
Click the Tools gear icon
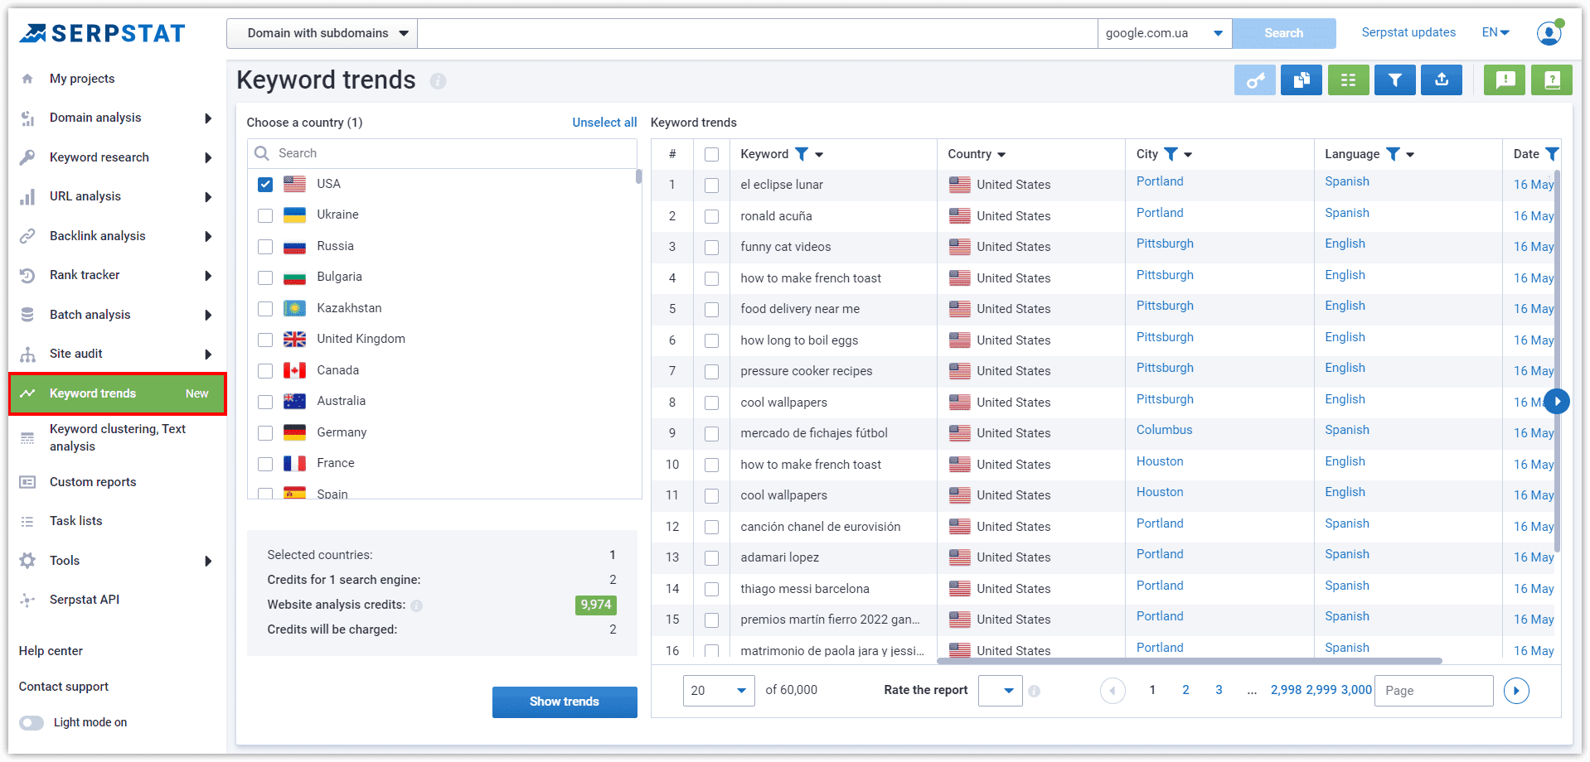(x=27, y=561)
